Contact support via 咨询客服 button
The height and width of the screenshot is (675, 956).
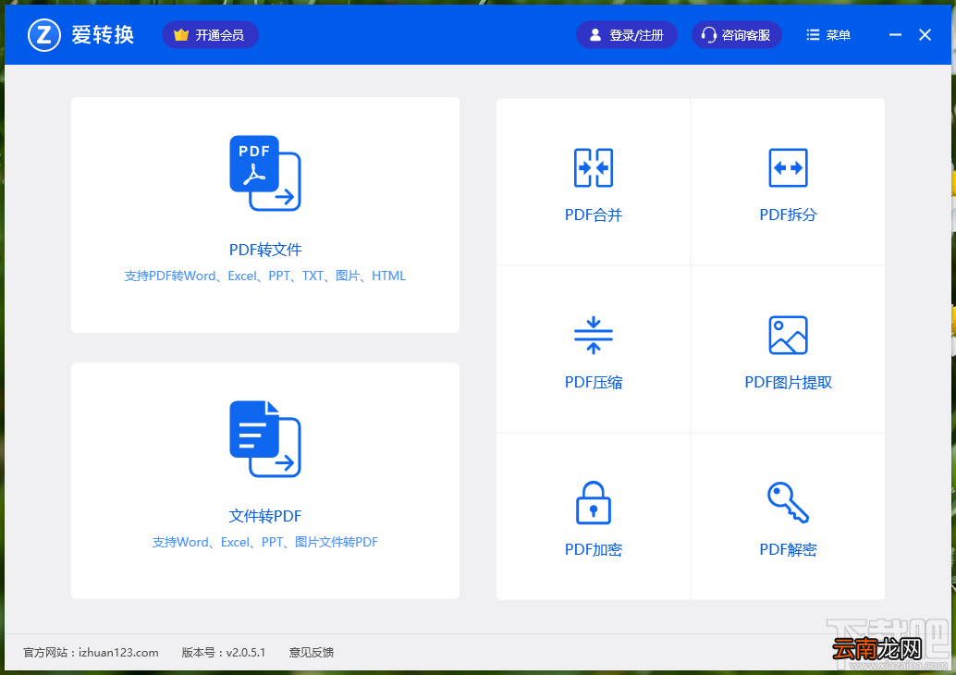click(x=737, y=35)
